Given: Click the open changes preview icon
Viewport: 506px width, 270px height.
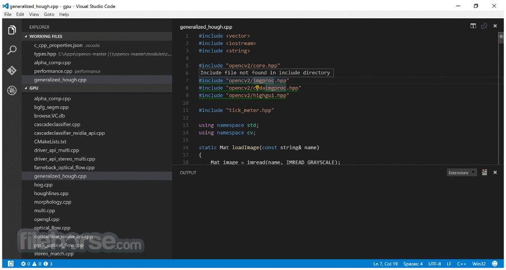Looking at the screenshot, I should pyautogui.click(x=484, y=26).
